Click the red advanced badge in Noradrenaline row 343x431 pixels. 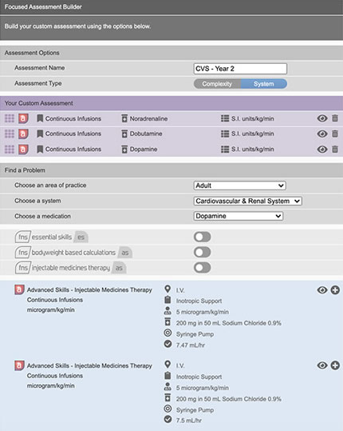coord(23,118)
